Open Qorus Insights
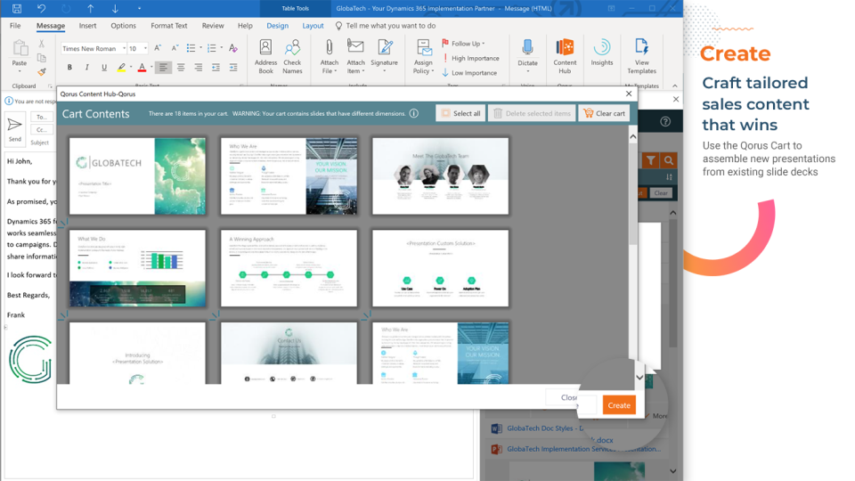The image size is (855, 481). coord(602,53)
